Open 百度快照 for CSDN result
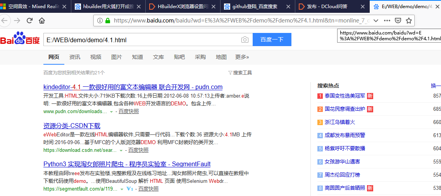The height and width of the screenshot is (196, 441). [138, 150]
